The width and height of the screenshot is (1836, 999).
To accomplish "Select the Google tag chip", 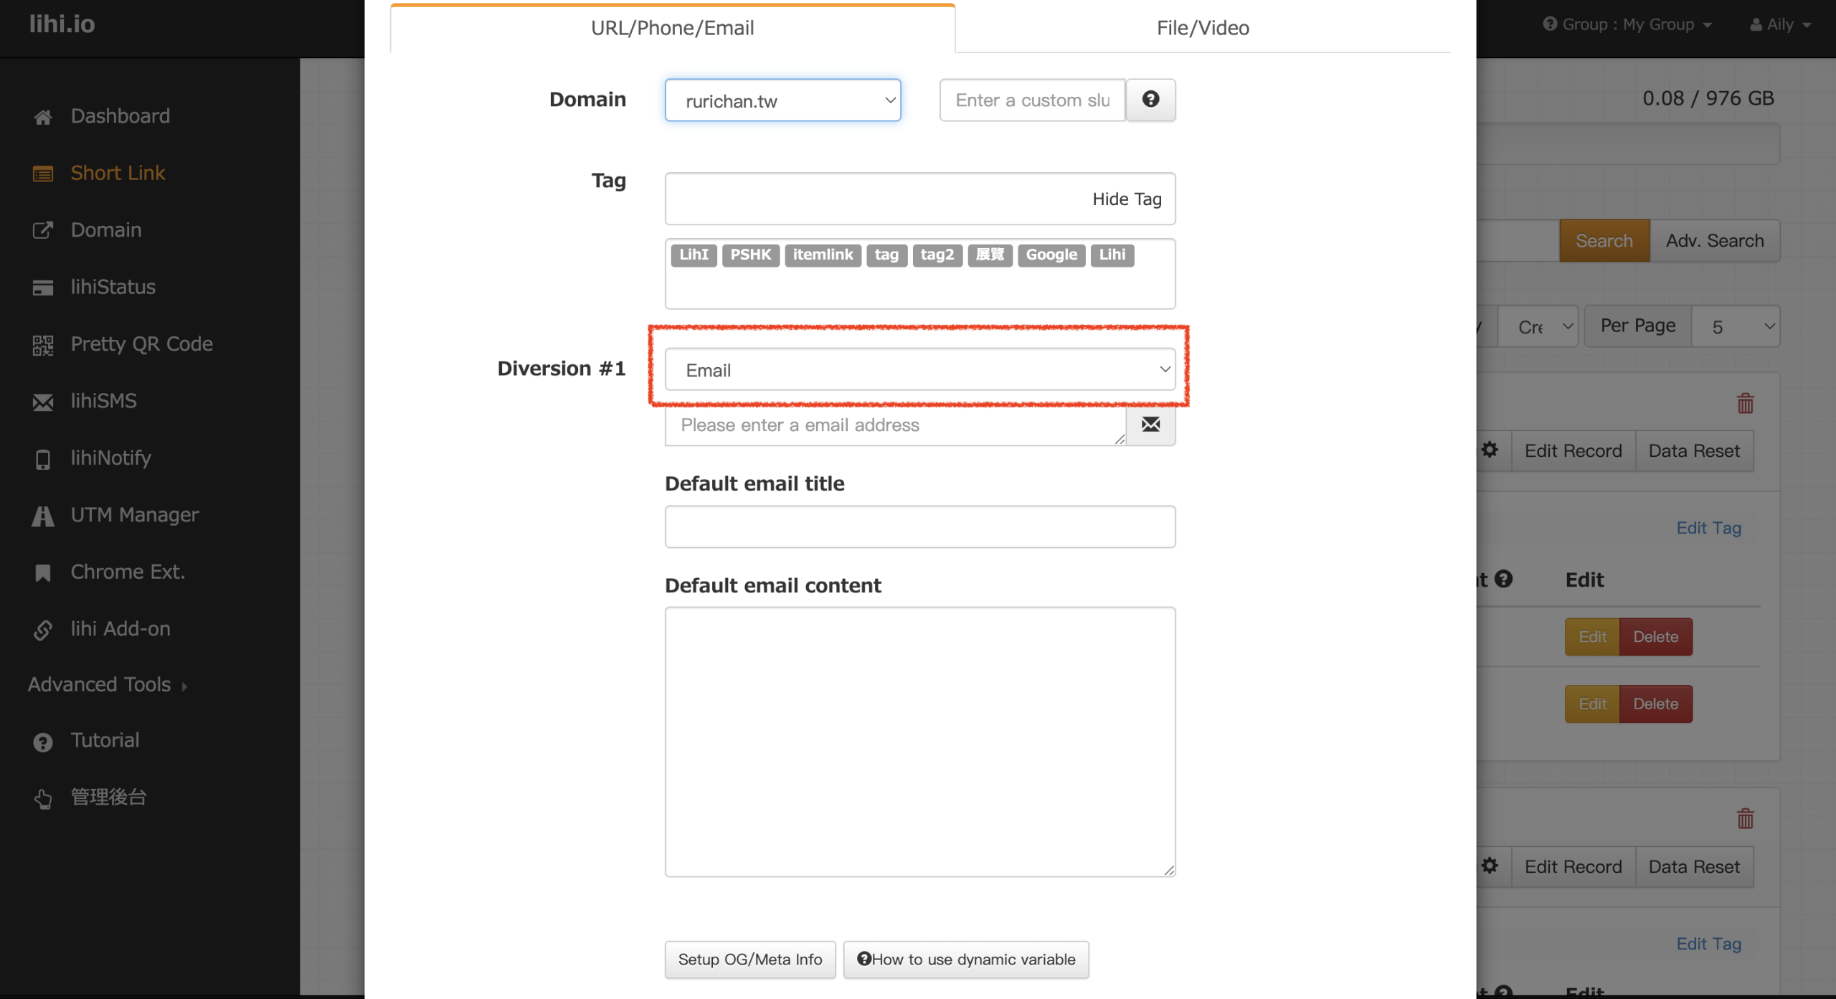I will (1051, 255).
